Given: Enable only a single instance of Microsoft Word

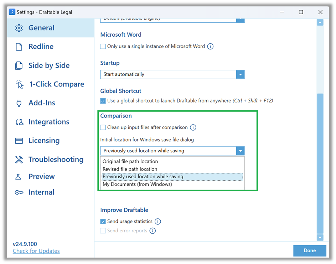Looking at the screenshot, I should [x=103, y=46].
